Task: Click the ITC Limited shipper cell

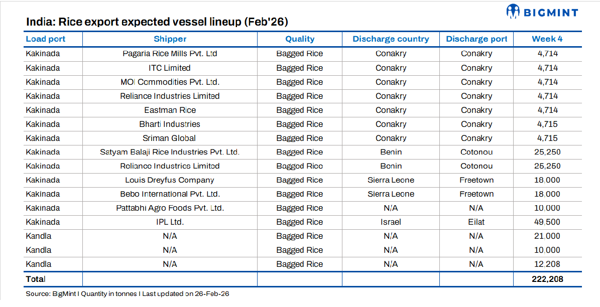Action: [170, 68]
